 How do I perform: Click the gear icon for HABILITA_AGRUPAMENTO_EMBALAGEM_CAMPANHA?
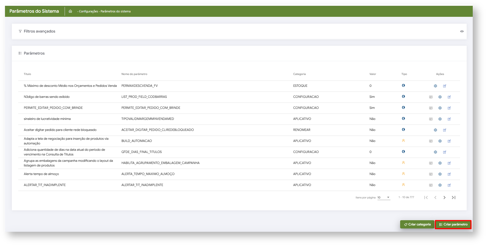point(440,163)
